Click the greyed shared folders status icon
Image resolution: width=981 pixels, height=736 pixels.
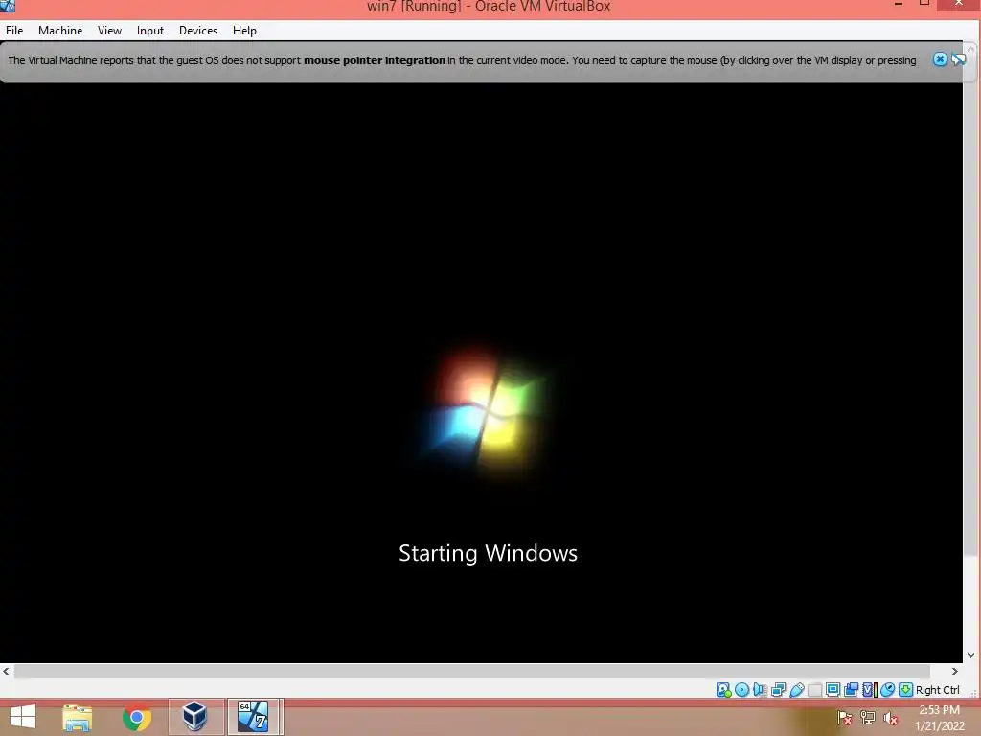[x=814, y=690]
